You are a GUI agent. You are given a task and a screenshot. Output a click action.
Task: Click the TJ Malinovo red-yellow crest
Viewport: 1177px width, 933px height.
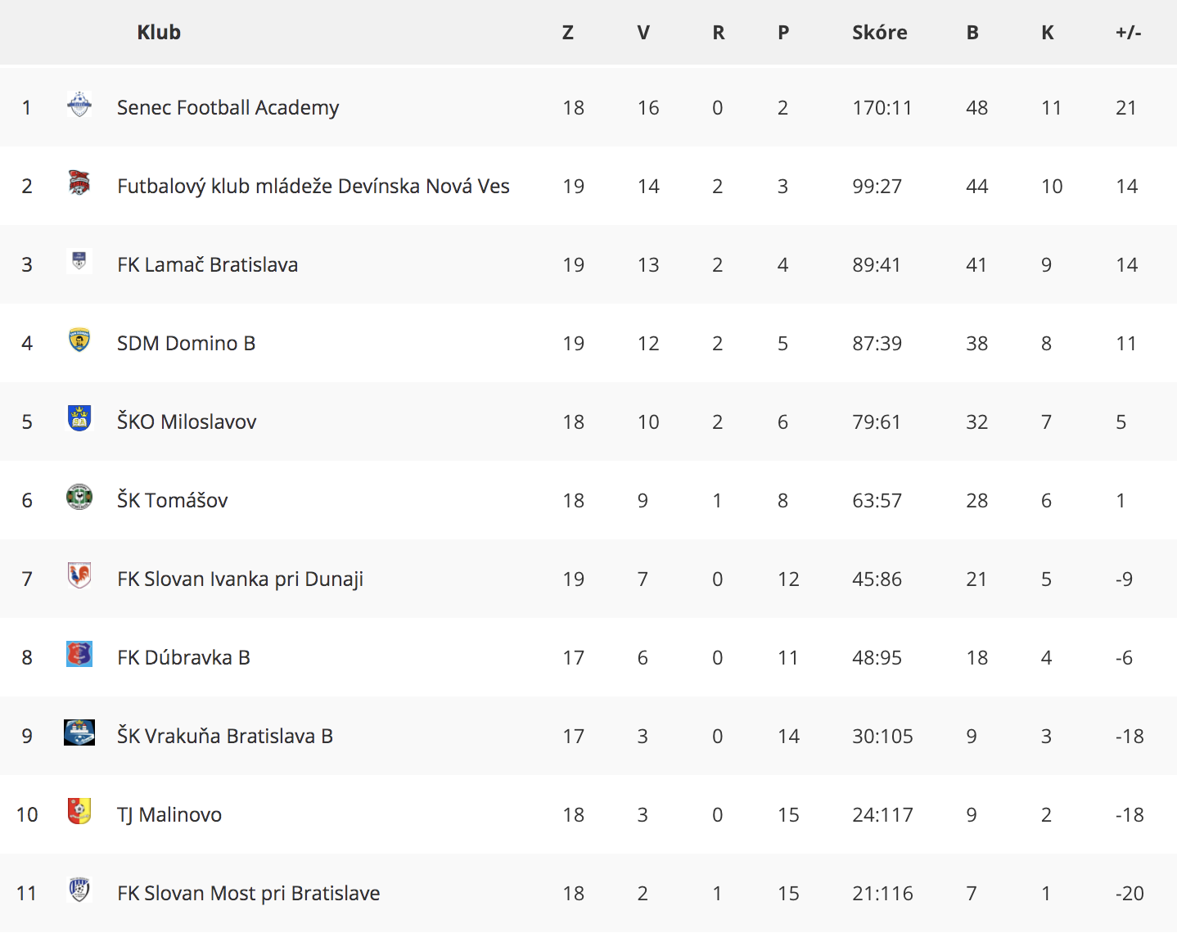79,811
